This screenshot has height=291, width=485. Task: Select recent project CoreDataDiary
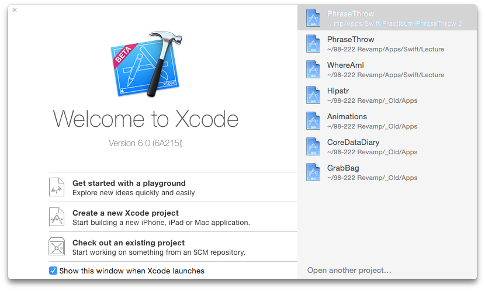click(x=387, y=146)
